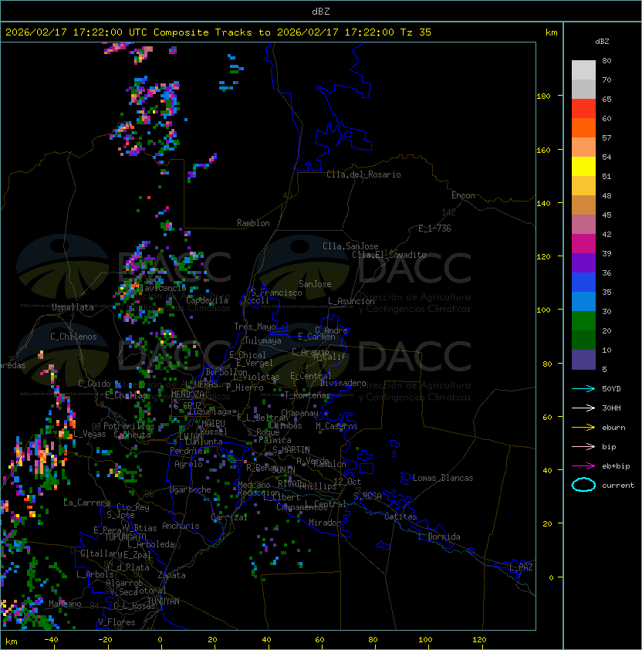
Task: Click the S_MARTIN label on map
Action: [x=292, y=450]
